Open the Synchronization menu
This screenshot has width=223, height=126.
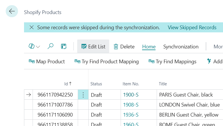click(181, 46)
